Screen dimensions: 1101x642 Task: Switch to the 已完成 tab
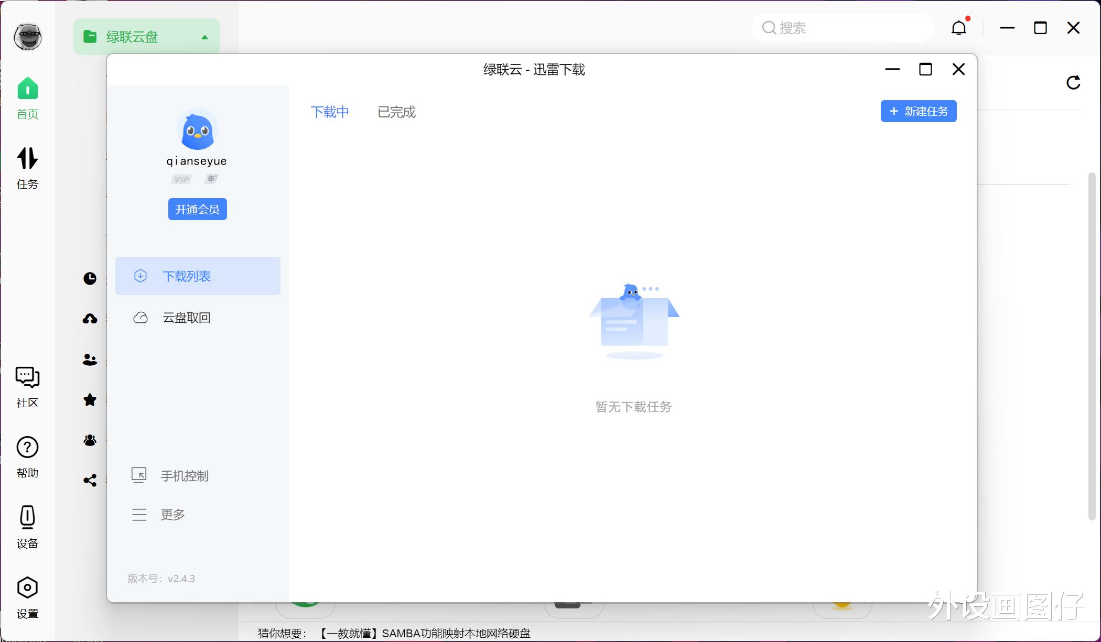pos(396,112)
